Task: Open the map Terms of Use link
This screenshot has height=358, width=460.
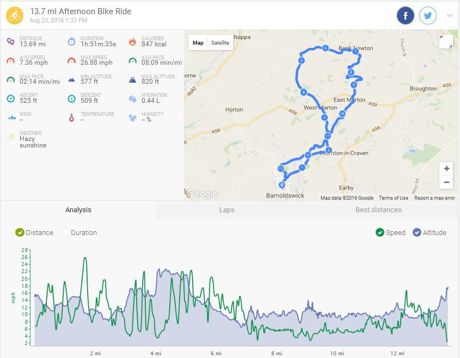Action: [x=393, y=198]
